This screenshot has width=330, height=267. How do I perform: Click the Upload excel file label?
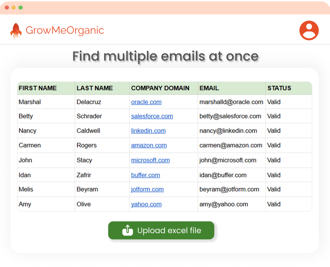(x=169, y=230)
